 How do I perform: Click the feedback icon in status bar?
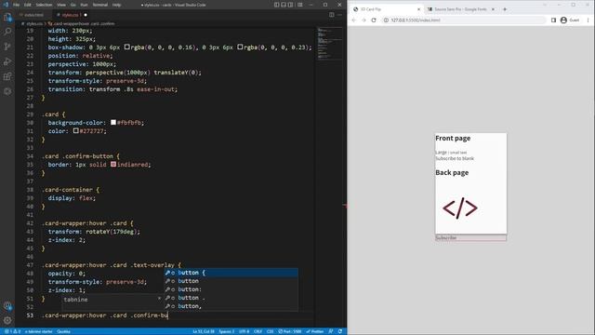click(x=331, y=331)
